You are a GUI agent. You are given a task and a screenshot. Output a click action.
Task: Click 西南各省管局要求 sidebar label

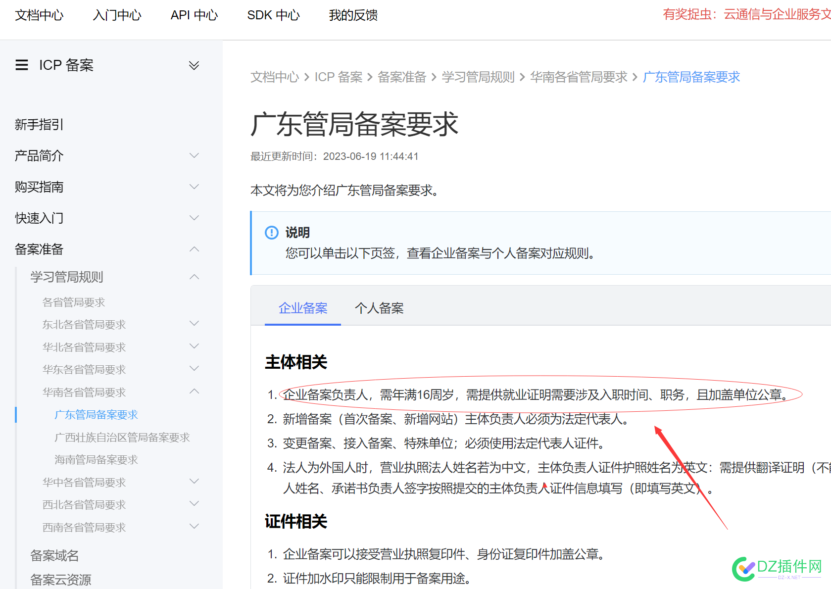[x=84, y=528]
